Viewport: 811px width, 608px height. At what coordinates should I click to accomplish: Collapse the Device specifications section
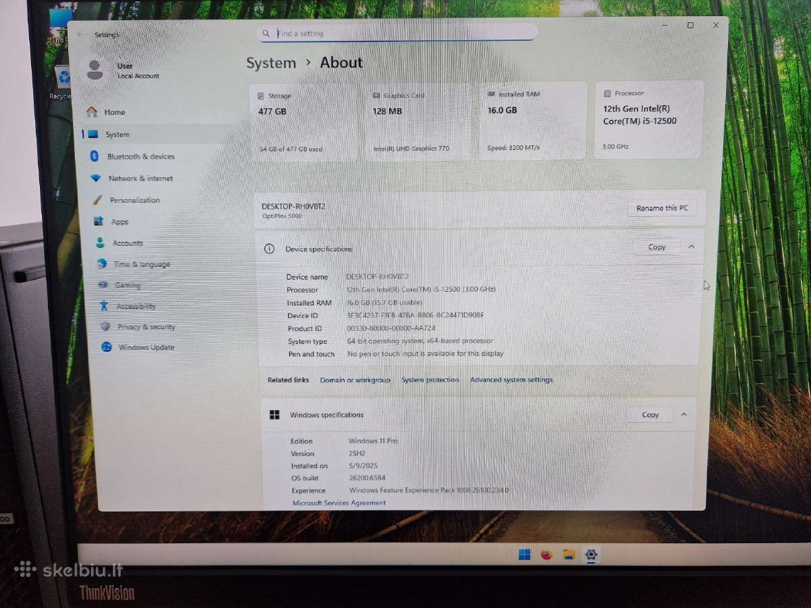(691, 247)
